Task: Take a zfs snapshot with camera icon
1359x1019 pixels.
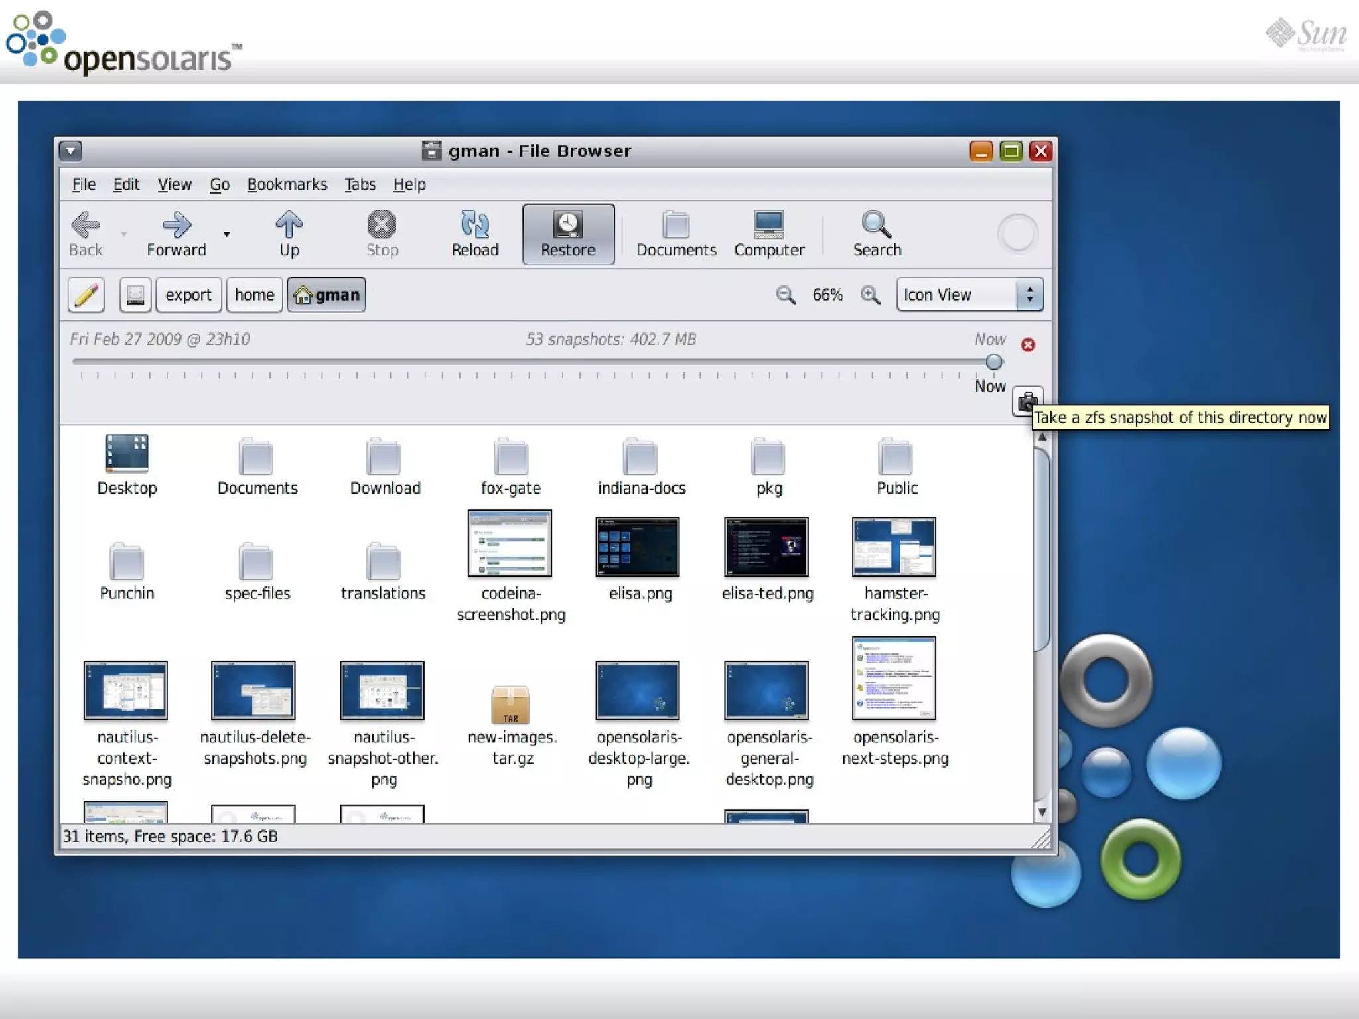Action: point(1027,400)
